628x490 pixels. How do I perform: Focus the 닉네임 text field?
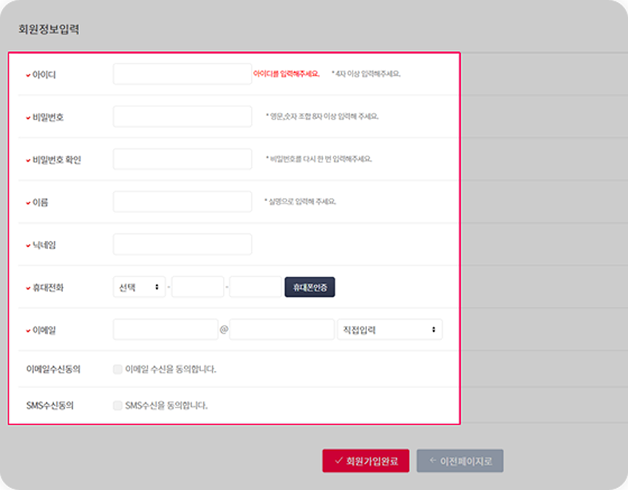[181, 244]
